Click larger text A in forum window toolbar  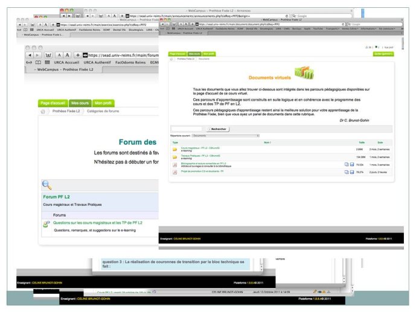[x=67, y=55]
